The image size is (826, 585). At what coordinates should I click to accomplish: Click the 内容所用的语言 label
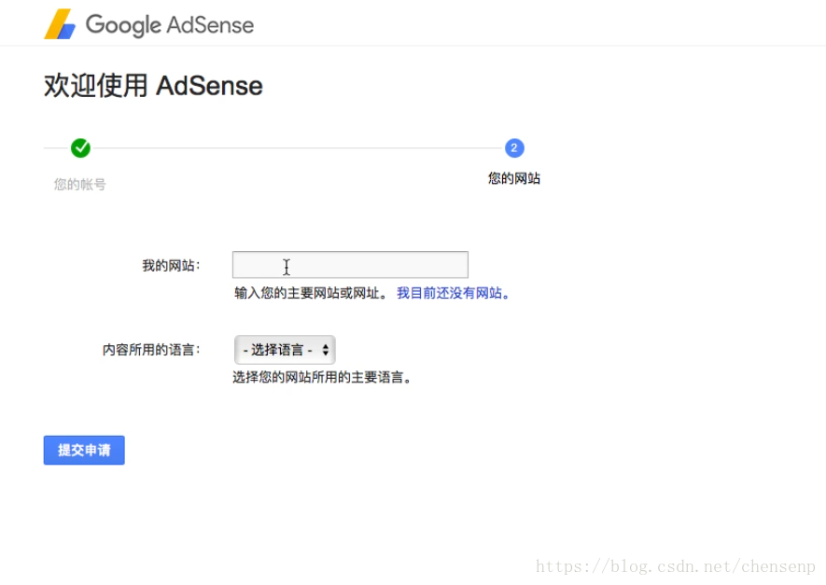[151, 350]
